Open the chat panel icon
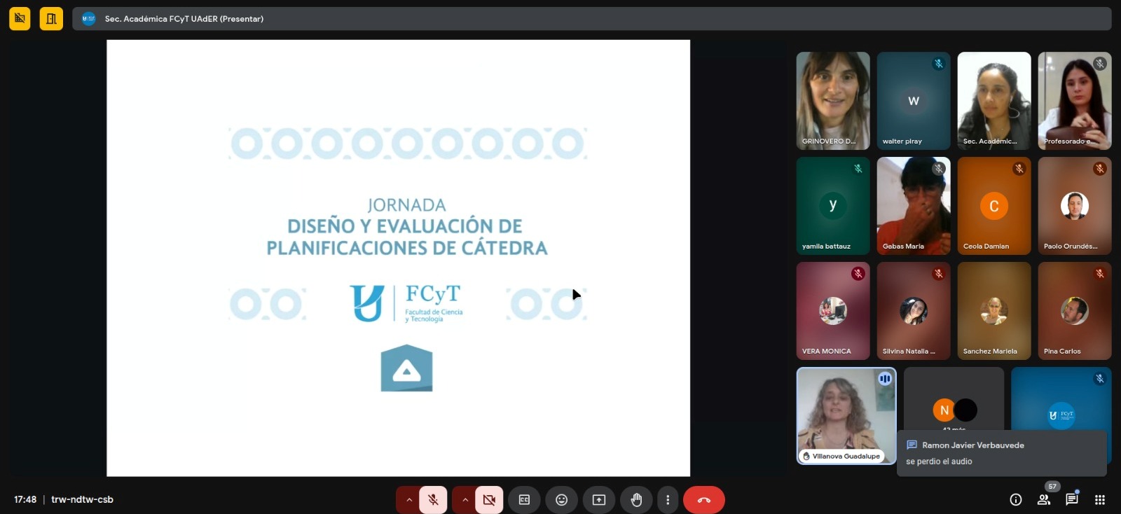The height and width of the screenshot is (514, 1121). tap(1071, 499)
